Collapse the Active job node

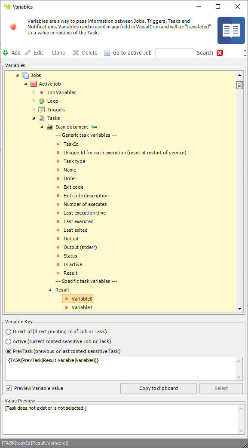25,84
